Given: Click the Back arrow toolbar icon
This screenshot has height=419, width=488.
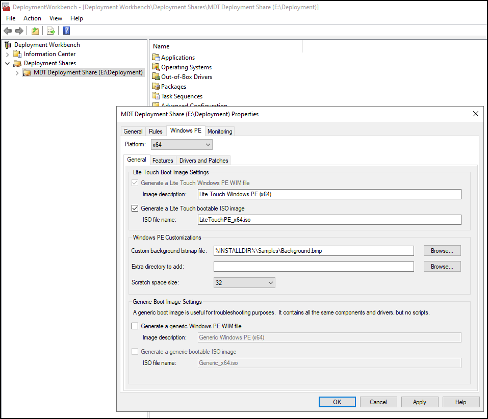Looking at the screenshot, I should 8,31.
